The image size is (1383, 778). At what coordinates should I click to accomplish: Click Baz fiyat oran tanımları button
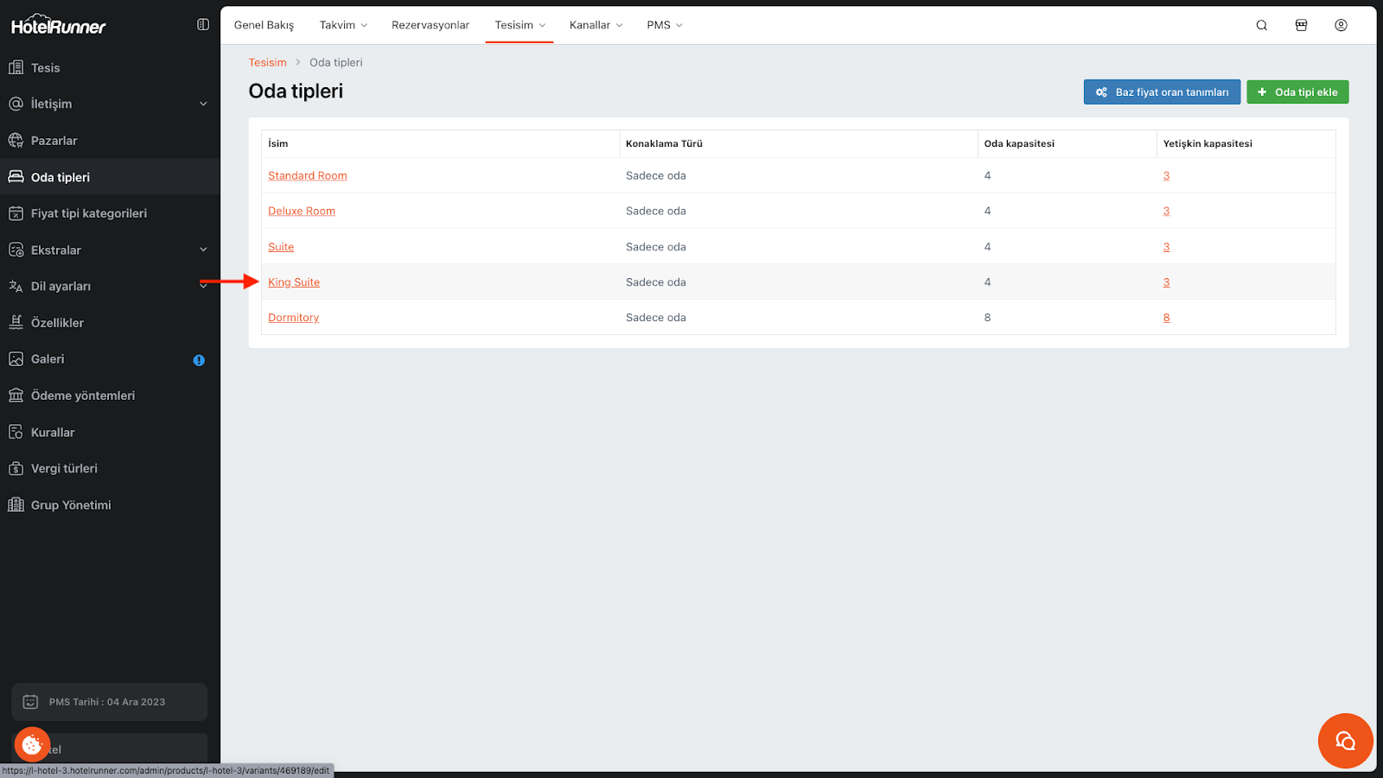pos(1162,92)
